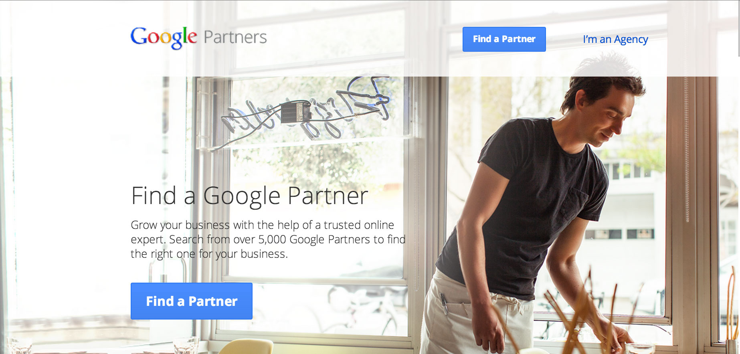This screenshot has height=354, width=740.
Task: Click the yellow chair back at bottom
Action: 245,347
